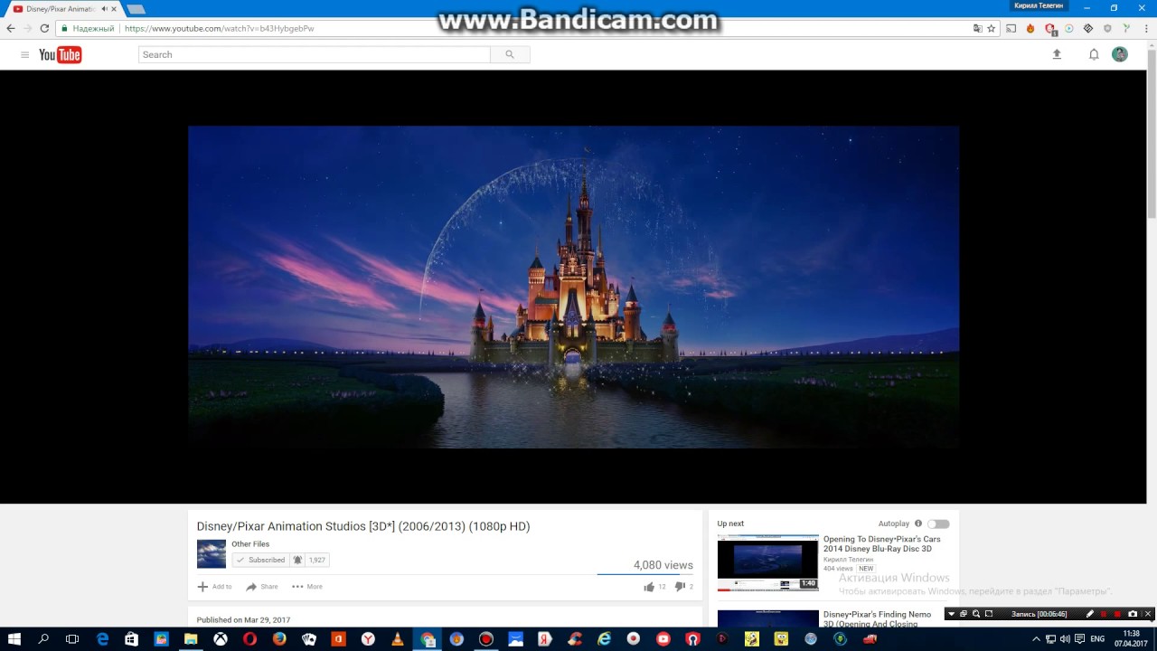Open 'Opening To Disney•Pixar's Cars' video title
The width and height of the screenshot is (1157, 651).
(x=881, y=543)
